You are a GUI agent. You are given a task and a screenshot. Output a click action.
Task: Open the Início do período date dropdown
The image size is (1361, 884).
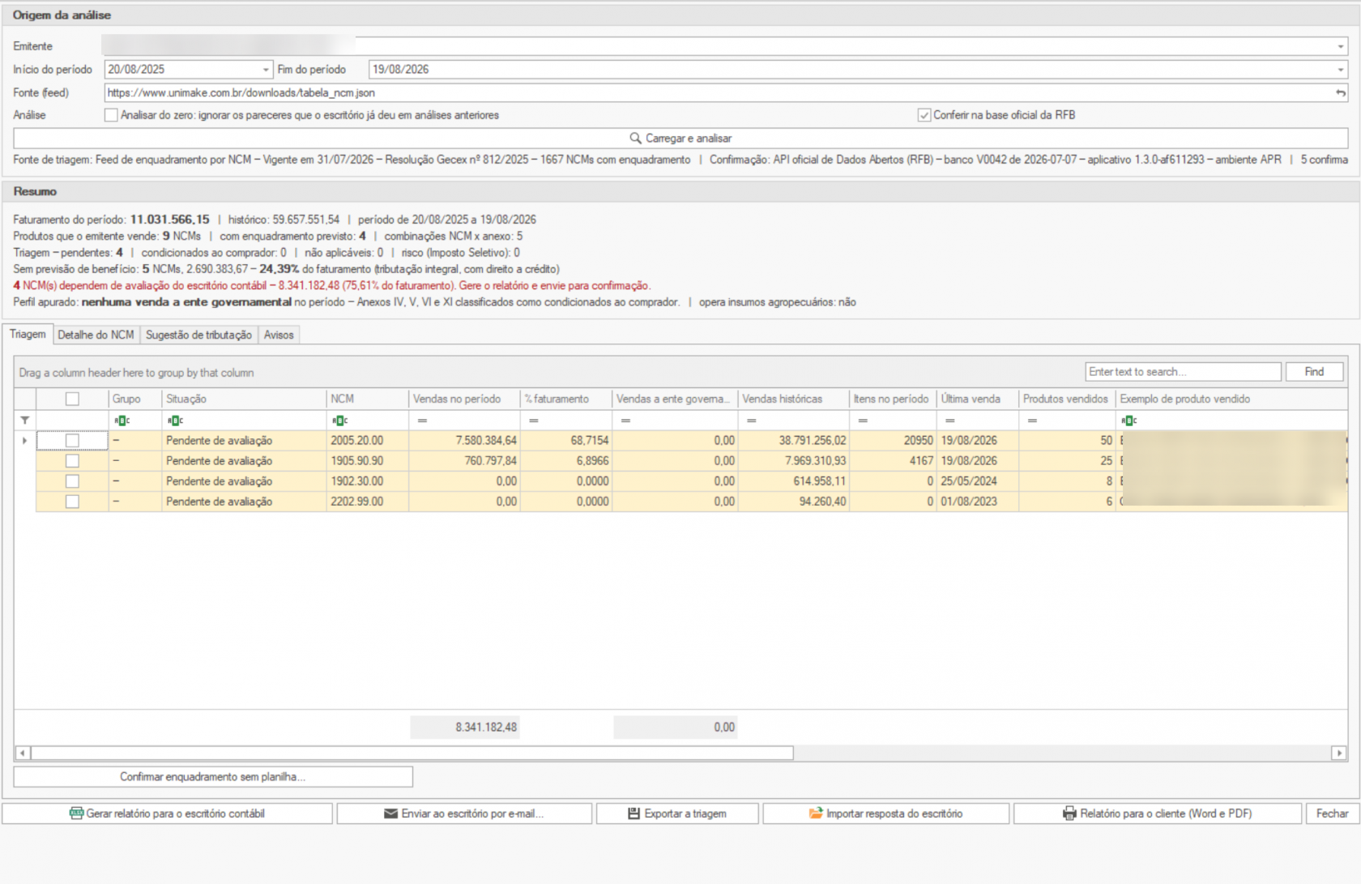point(266,70)
